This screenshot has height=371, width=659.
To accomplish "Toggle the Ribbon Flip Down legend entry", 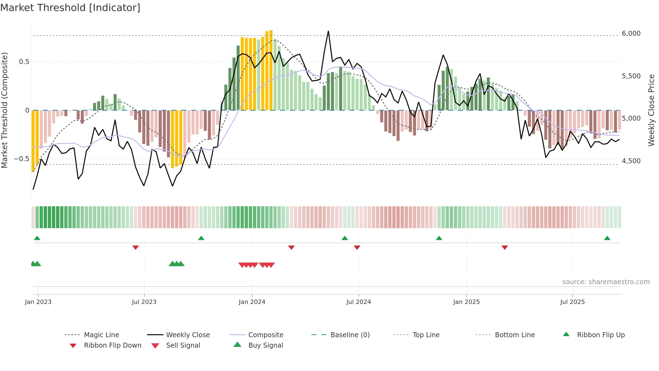I will [x=105, y=345].
